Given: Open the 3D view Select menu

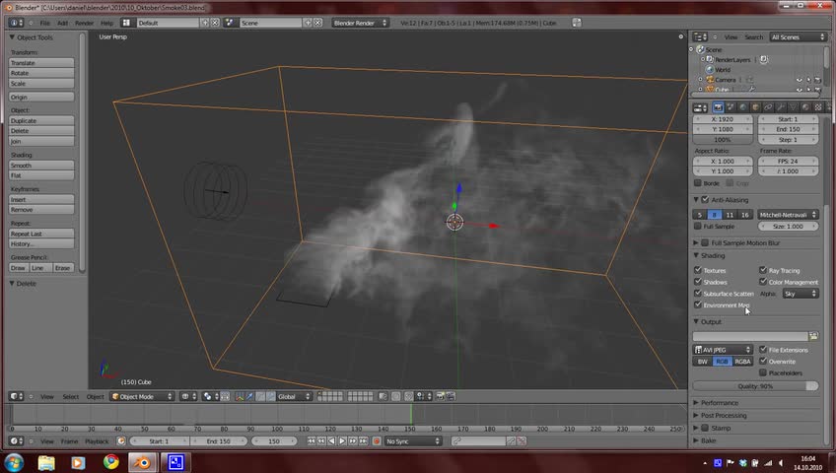Looking at the screenshot, I should point(70,396).
